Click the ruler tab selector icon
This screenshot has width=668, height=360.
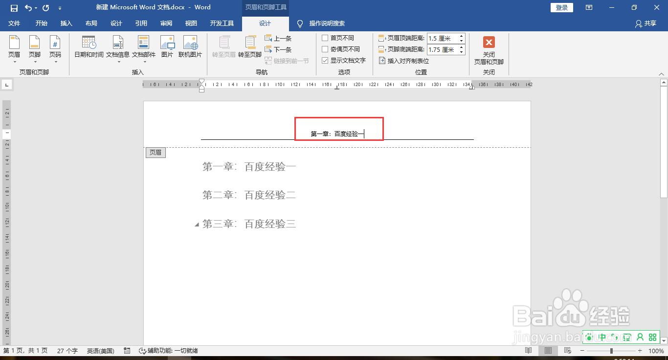click(x=7, y=85)
